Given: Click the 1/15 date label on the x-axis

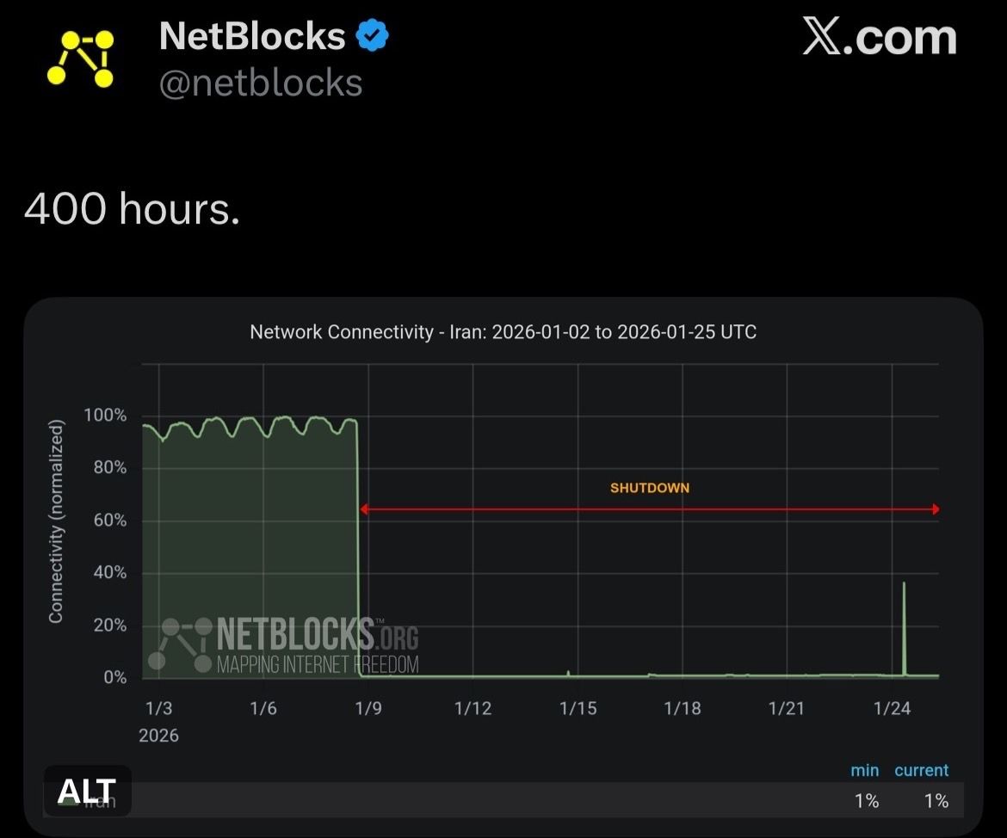Looking at the screenshot, I should 578,708.
